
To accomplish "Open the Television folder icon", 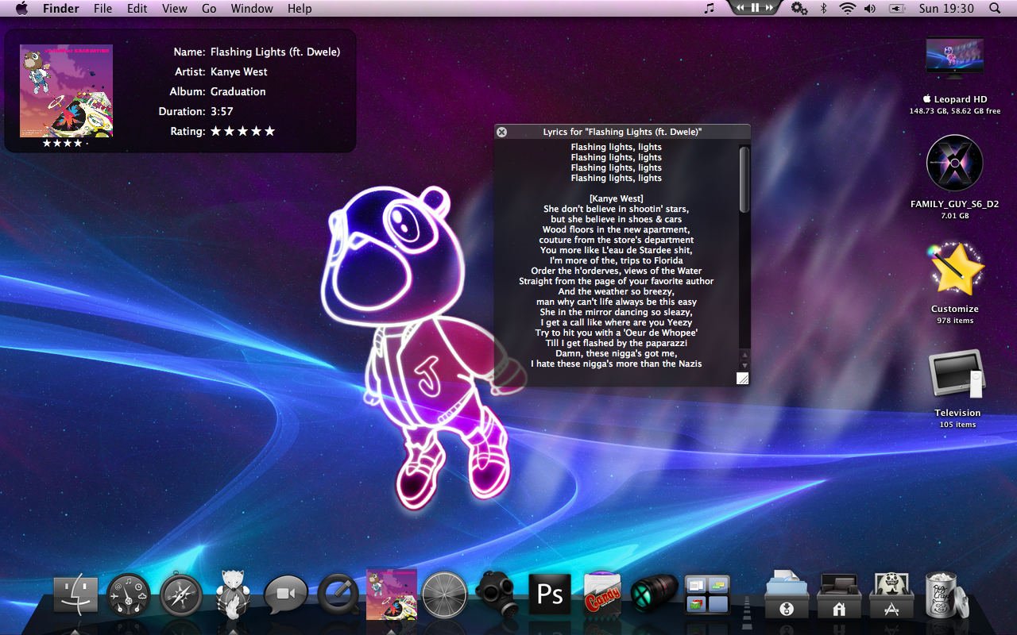I will pos(957,374).
